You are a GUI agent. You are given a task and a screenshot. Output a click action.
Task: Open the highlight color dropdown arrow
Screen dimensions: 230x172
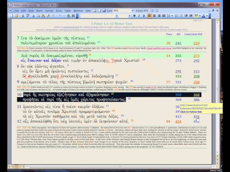(200, 16)
